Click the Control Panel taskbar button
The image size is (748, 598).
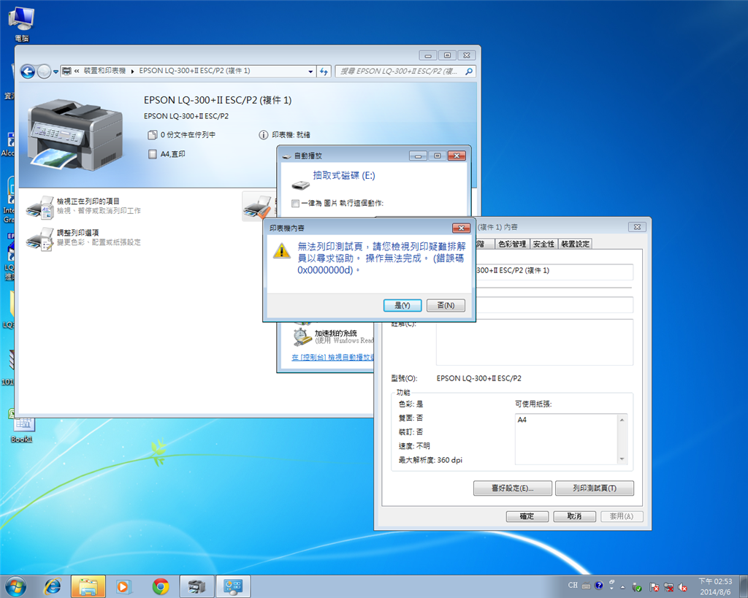[x=233, y=586]
